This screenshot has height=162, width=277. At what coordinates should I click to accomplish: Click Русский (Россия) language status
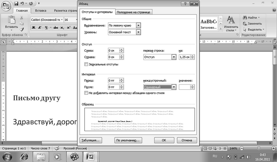pyautogui.click(x=75, y=148)
